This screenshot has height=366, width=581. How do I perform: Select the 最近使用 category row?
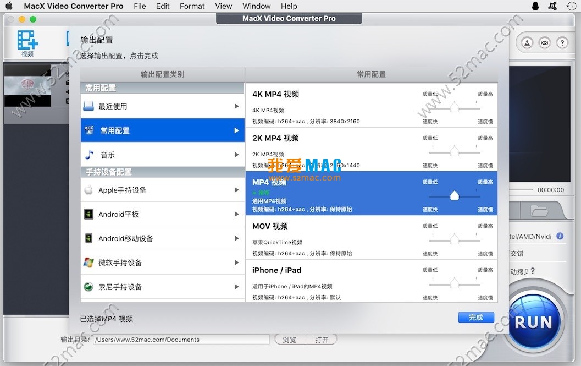pos(162,106)
